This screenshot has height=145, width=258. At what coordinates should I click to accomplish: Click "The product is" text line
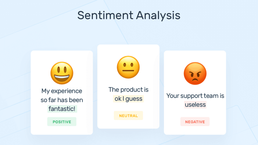(128, 90)
